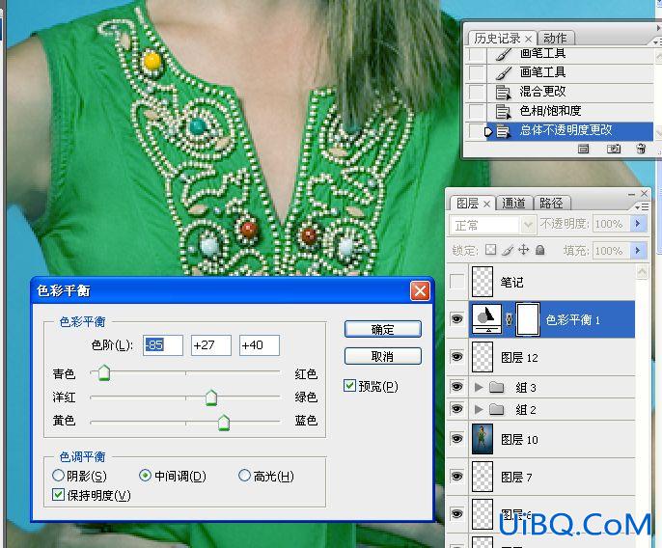Click the 确定 button

[x=383, y=329]
